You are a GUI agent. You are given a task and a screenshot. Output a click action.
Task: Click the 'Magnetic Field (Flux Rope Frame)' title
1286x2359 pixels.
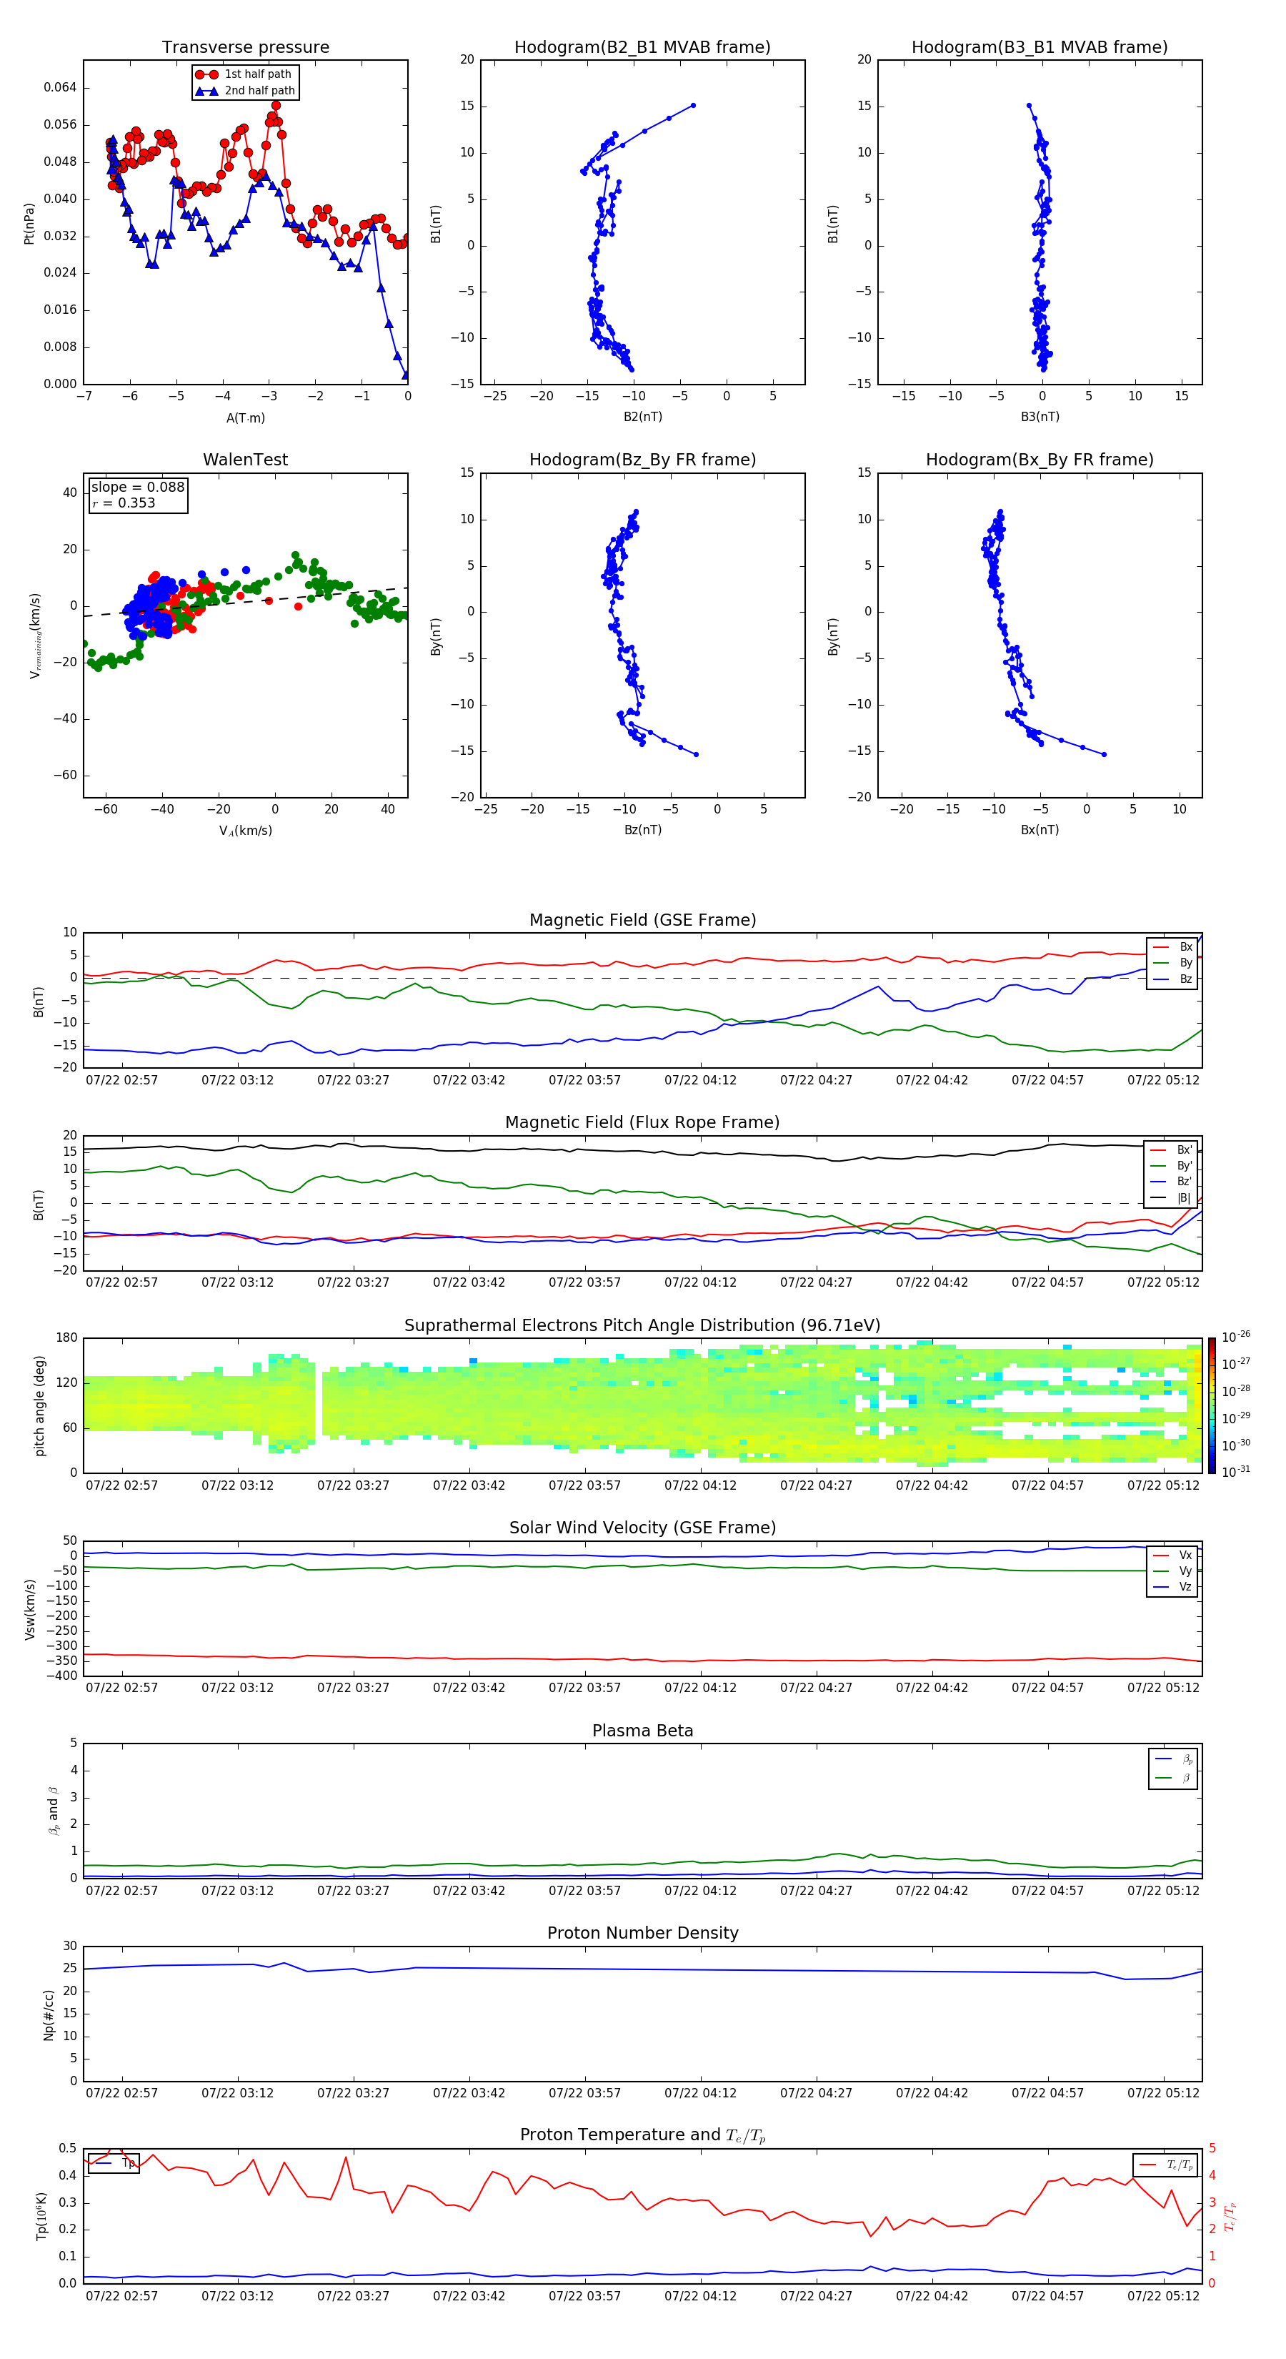click(x=642, y=1123)
